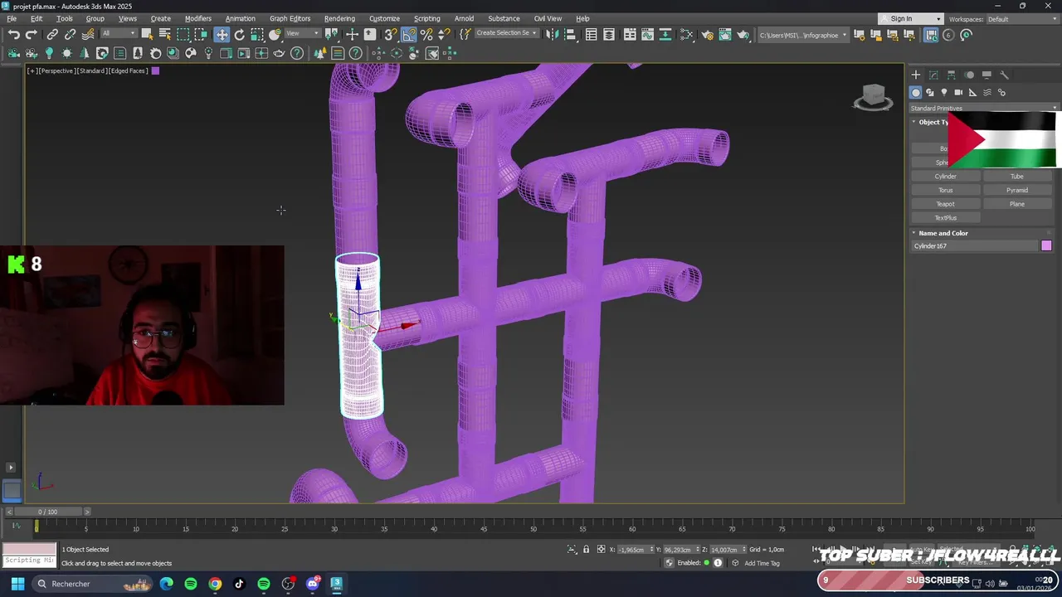Screen dimensions: 1062x597
Task: Select the Space Warps category icon
Action: coord(987,93)
